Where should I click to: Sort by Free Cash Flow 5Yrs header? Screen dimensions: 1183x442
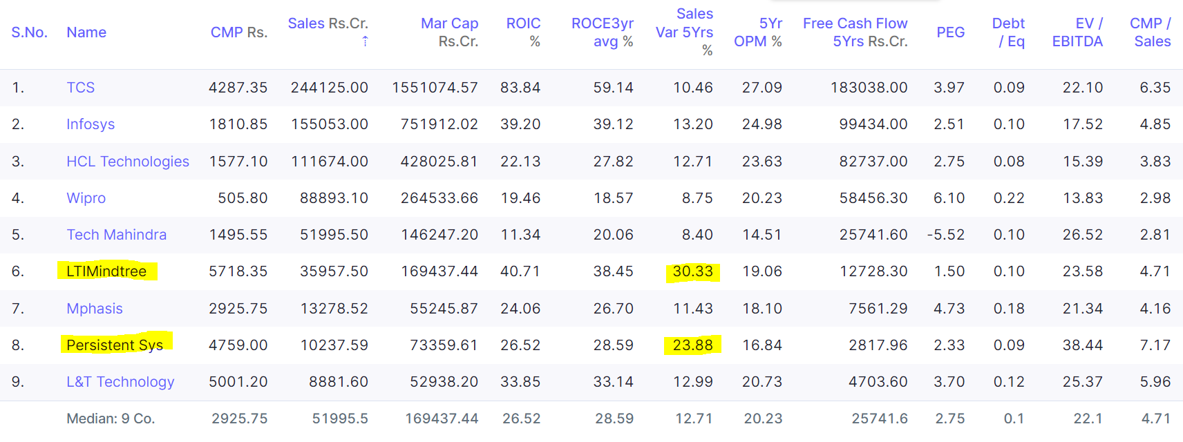855,32
